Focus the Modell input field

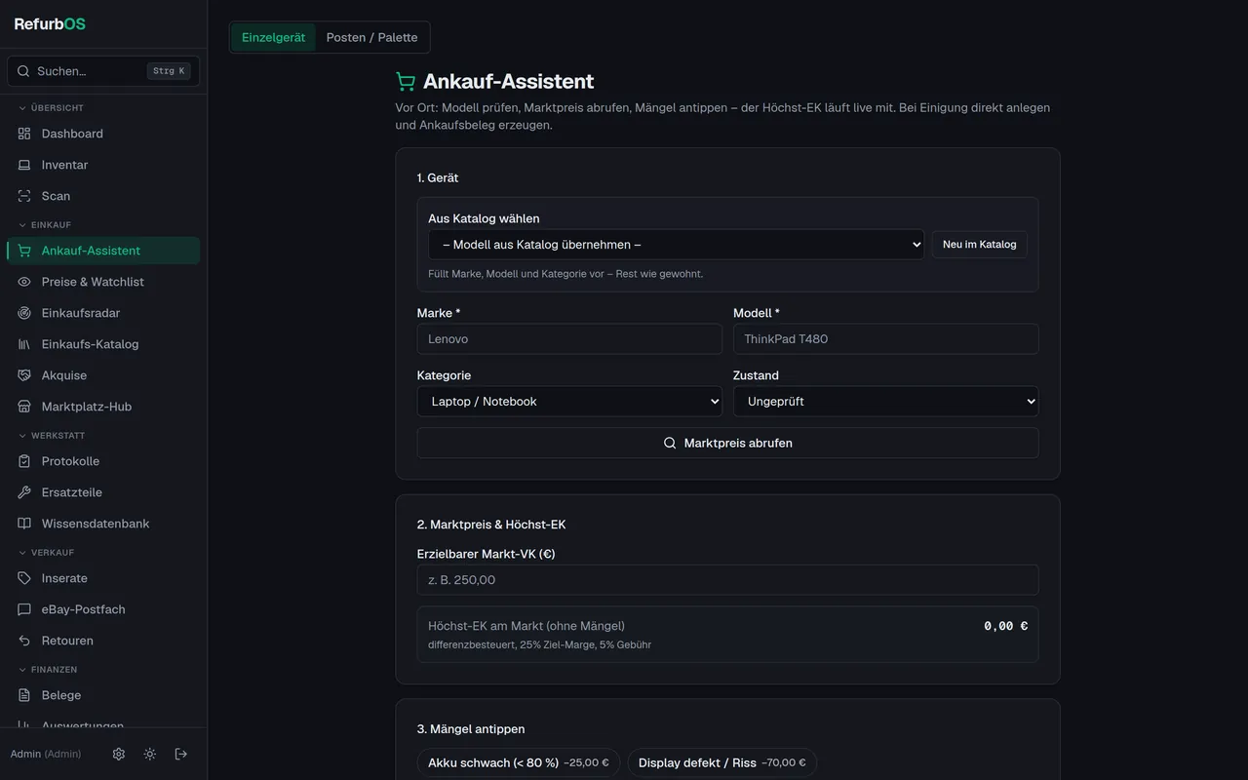coord(886,338)
